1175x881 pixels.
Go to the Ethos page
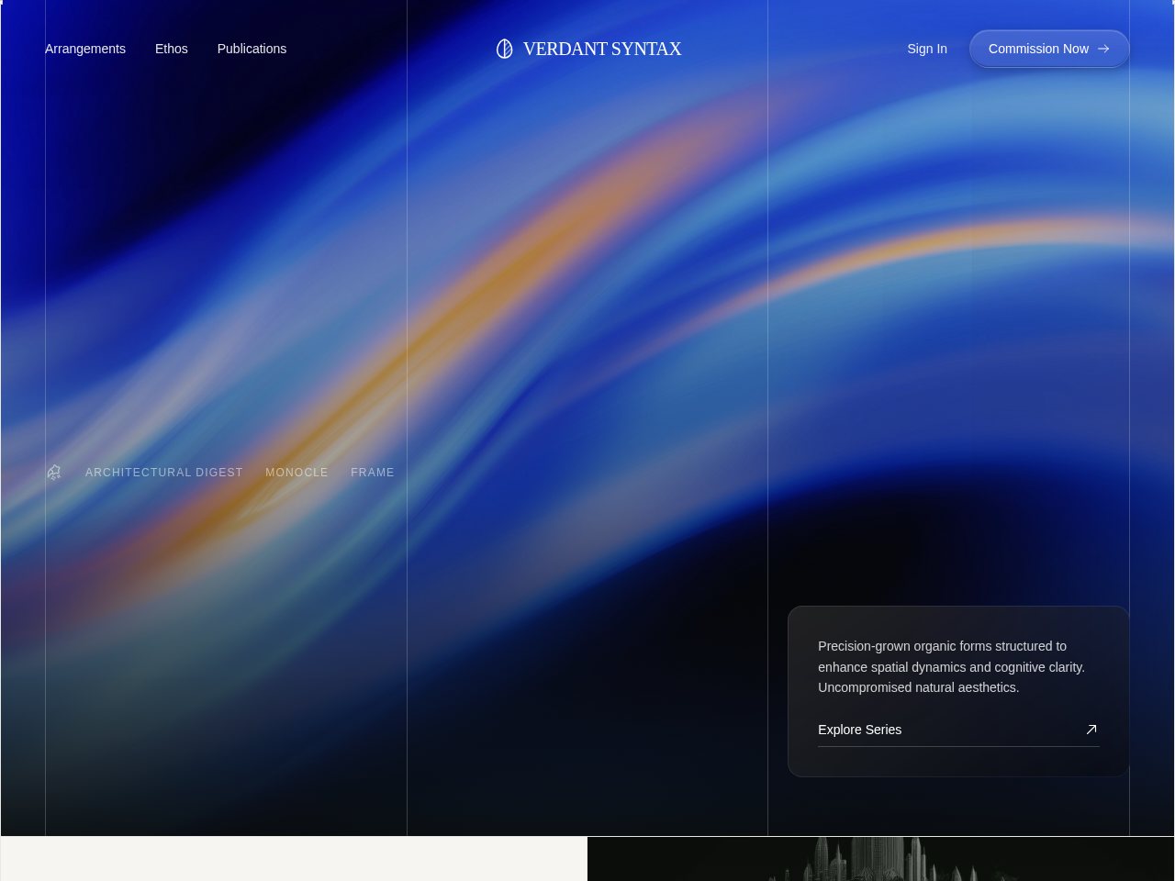[x=172, y=49]
